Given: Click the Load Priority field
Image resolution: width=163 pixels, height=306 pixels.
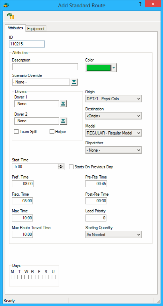Looking at the screenshot, I should 96,218.
